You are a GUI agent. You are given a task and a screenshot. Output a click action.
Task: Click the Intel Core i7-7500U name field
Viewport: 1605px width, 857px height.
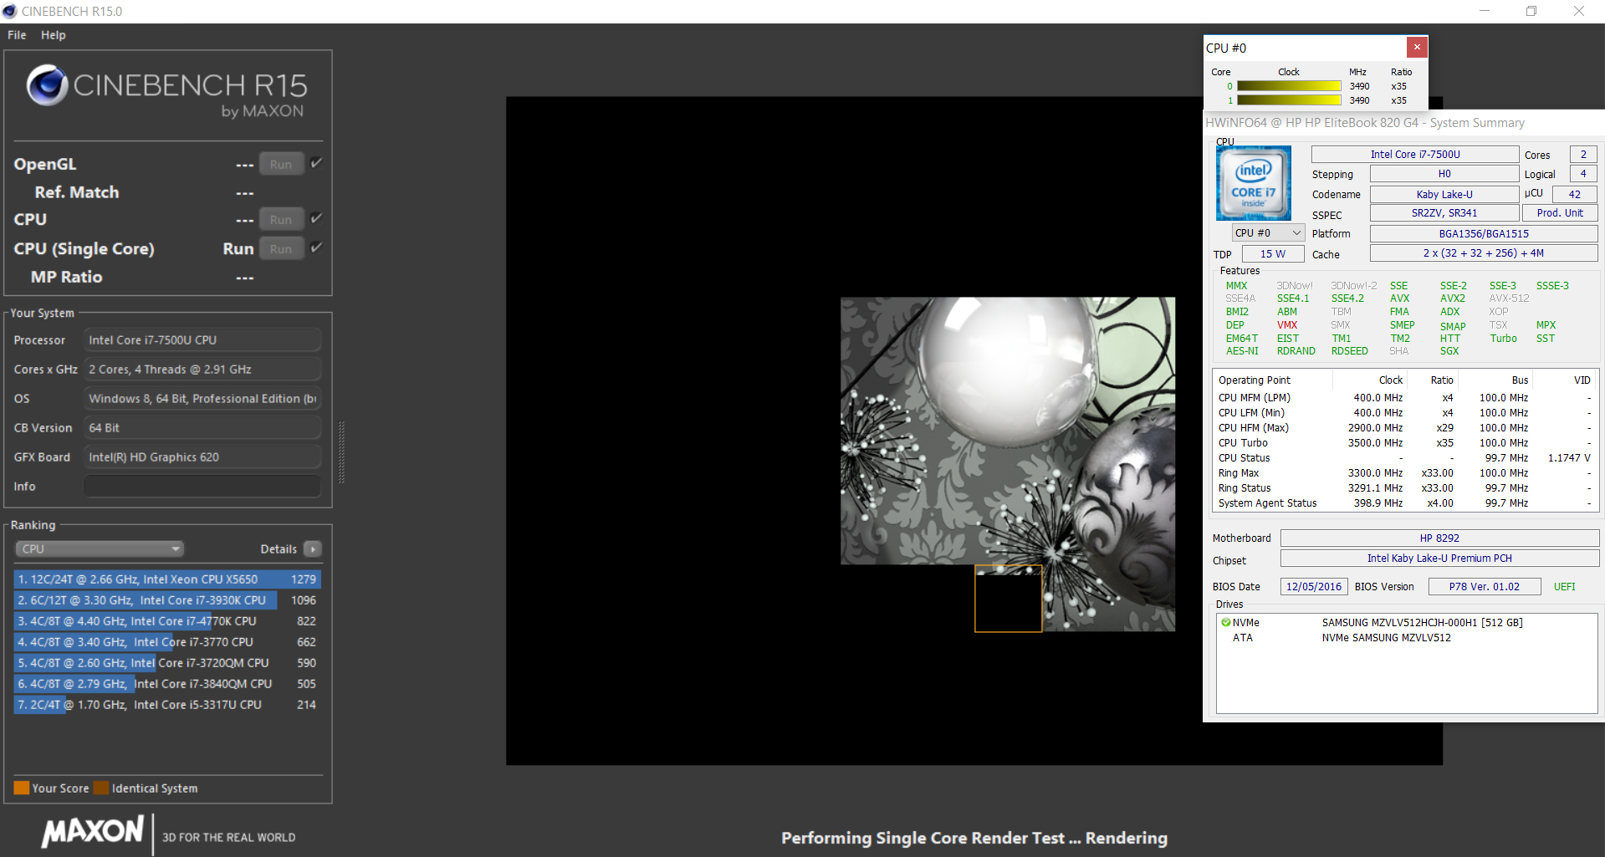[x=1415, y=155]
